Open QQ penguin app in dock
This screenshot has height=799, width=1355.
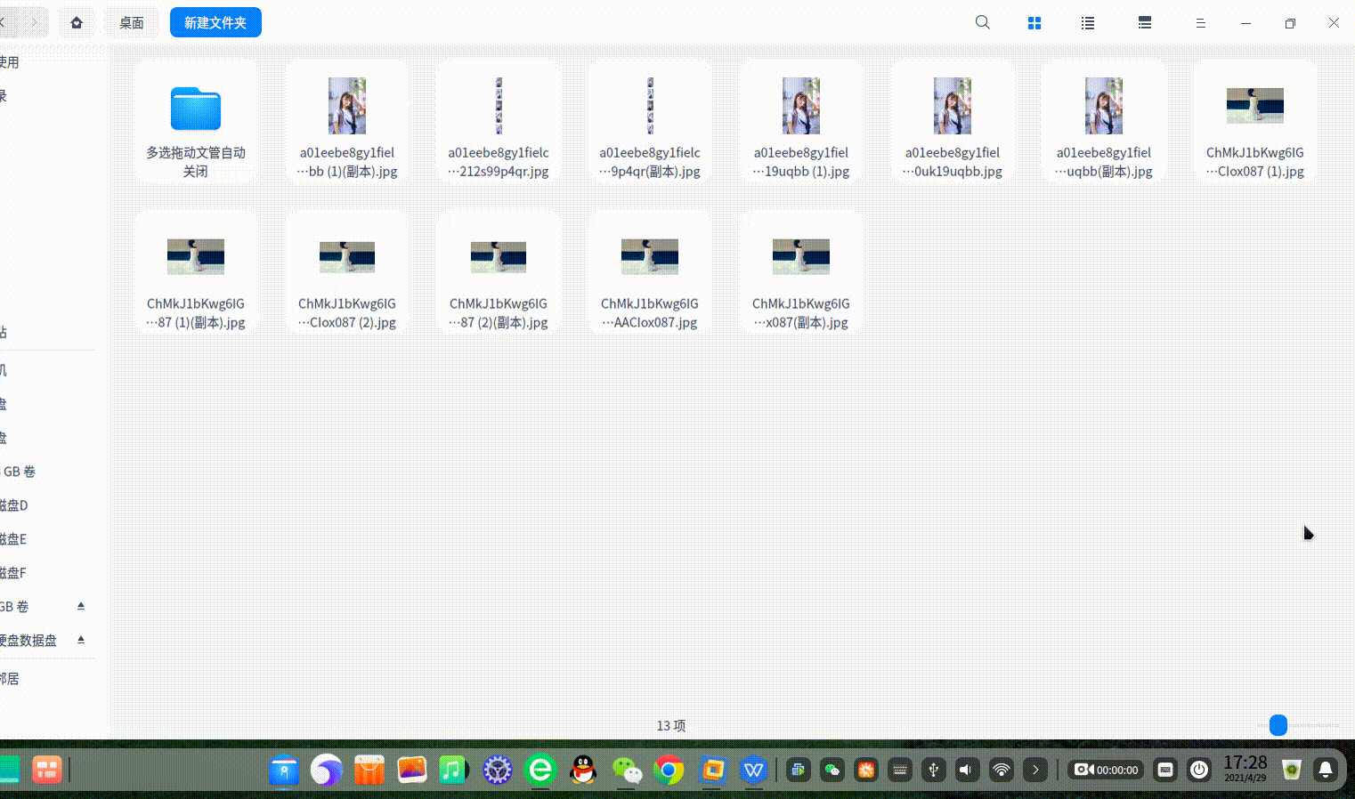click(583, 770)
